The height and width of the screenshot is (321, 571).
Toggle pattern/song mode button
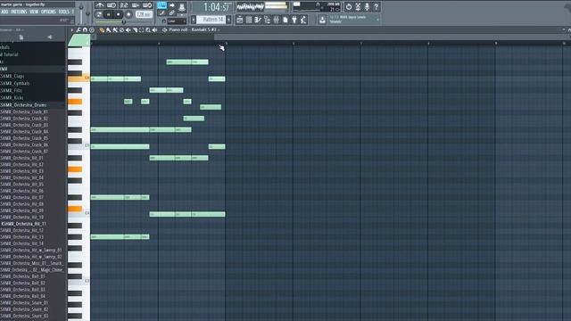click(x=99, y=14)
